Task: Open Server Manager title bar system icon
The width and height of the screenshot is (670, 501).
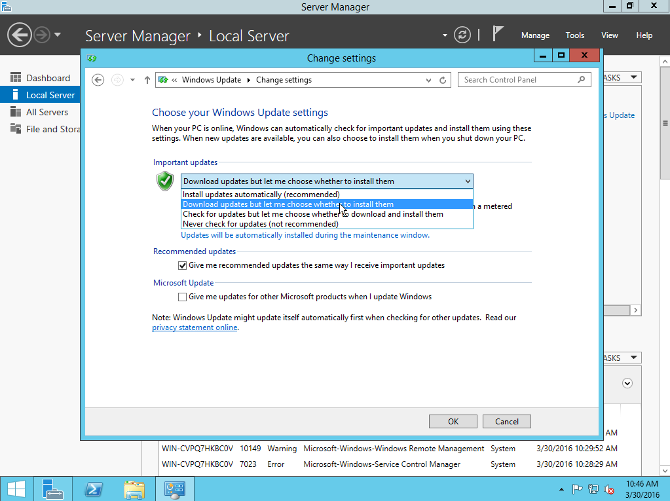Action: tap(6, 7)
